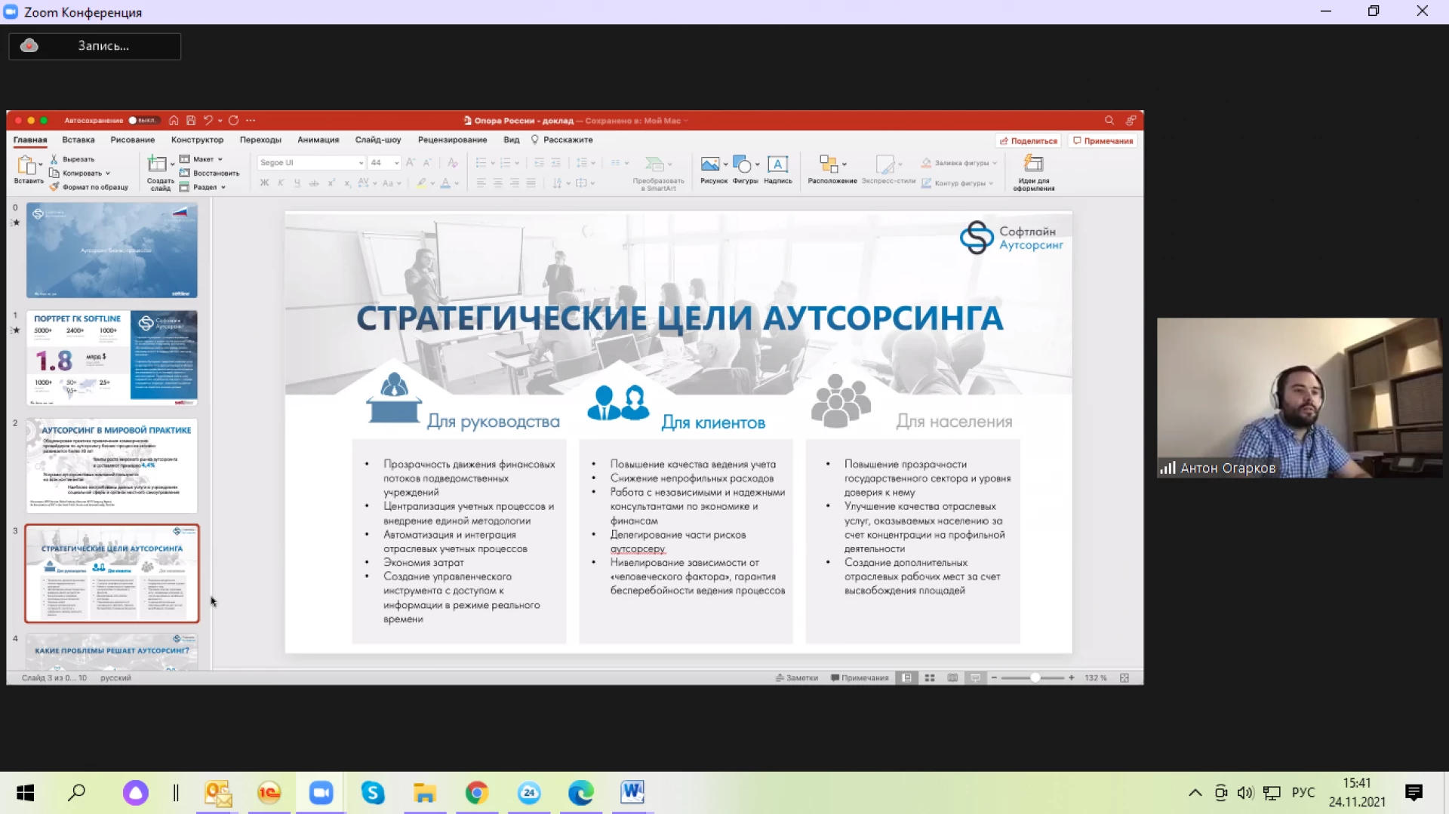Click the bulleted list icon

[x=481, y=162]
